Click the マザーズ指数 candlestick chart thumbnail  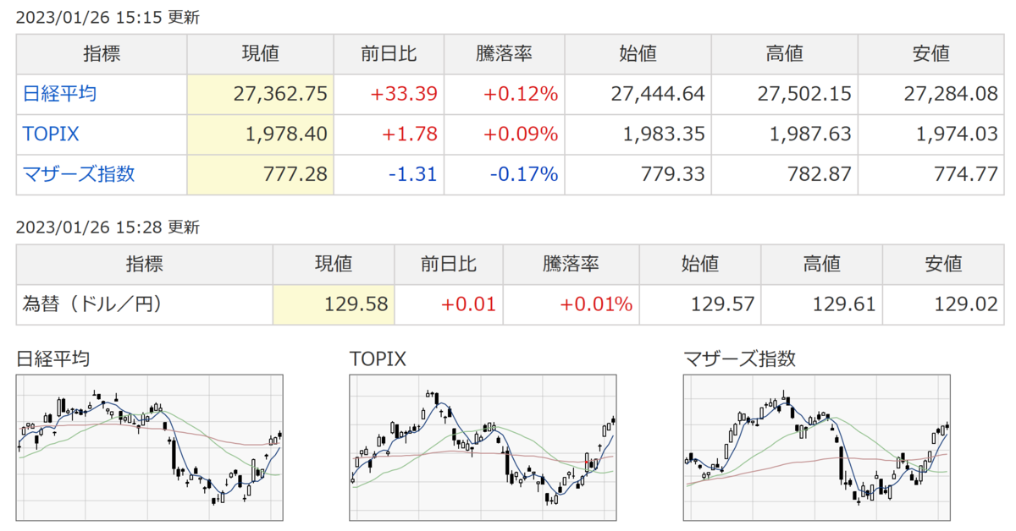click(x=817, y=449)
